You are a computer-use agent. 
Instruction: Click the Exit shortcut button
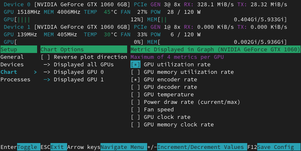pyautogui.click(x=59, y=147)
